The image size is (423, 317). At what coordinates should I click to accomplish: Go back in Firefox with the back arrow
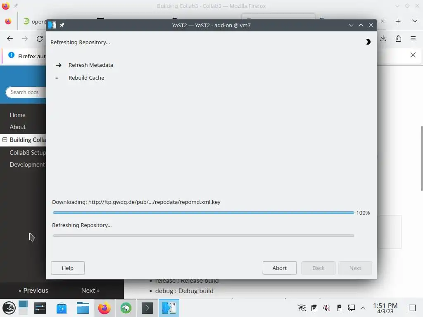tap(10, 38)
